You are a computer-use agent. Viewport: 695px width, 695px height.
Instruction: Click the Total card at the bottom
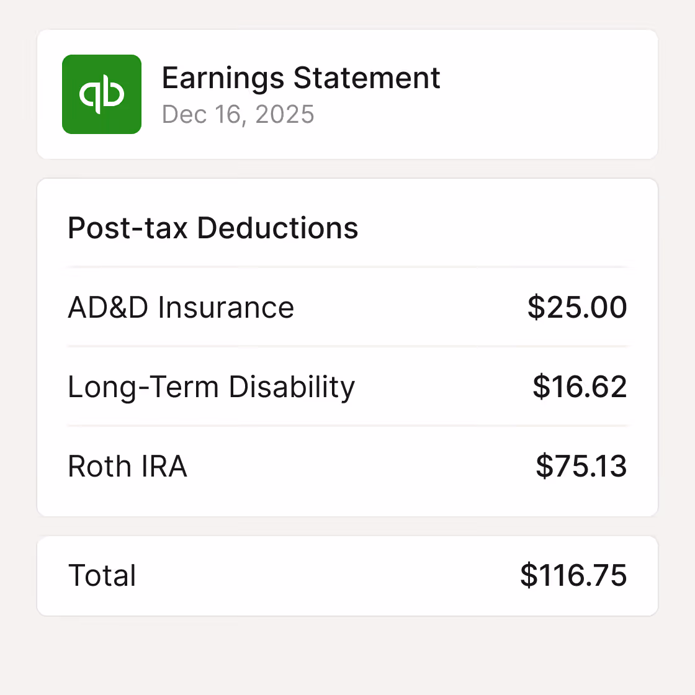click(347, 576)
